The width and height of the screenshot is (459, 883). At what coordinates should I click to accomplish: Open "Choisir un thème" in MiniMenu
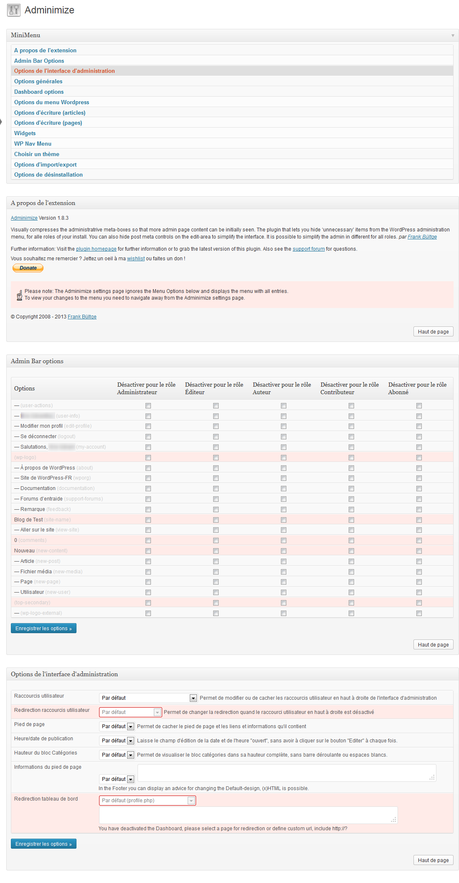(37, 154)
